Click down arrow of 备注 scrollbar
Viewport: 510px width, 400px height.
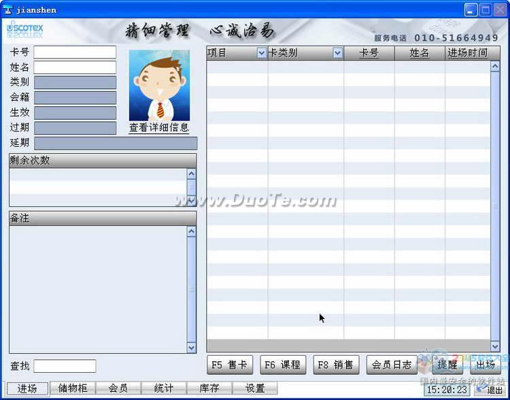pyautogui.click(x=192, y=347)
